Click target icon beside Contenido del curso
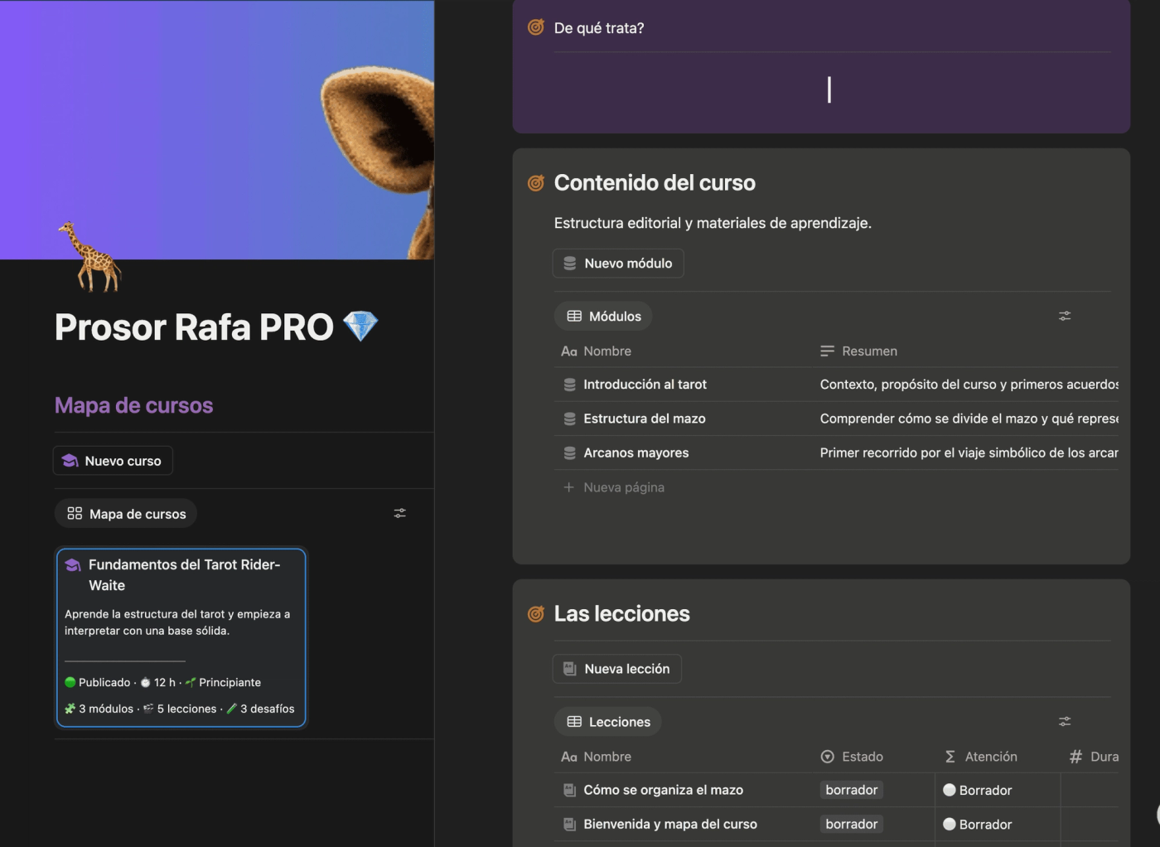This screenshot has width=1160, height=847. [x=536, y=183]
